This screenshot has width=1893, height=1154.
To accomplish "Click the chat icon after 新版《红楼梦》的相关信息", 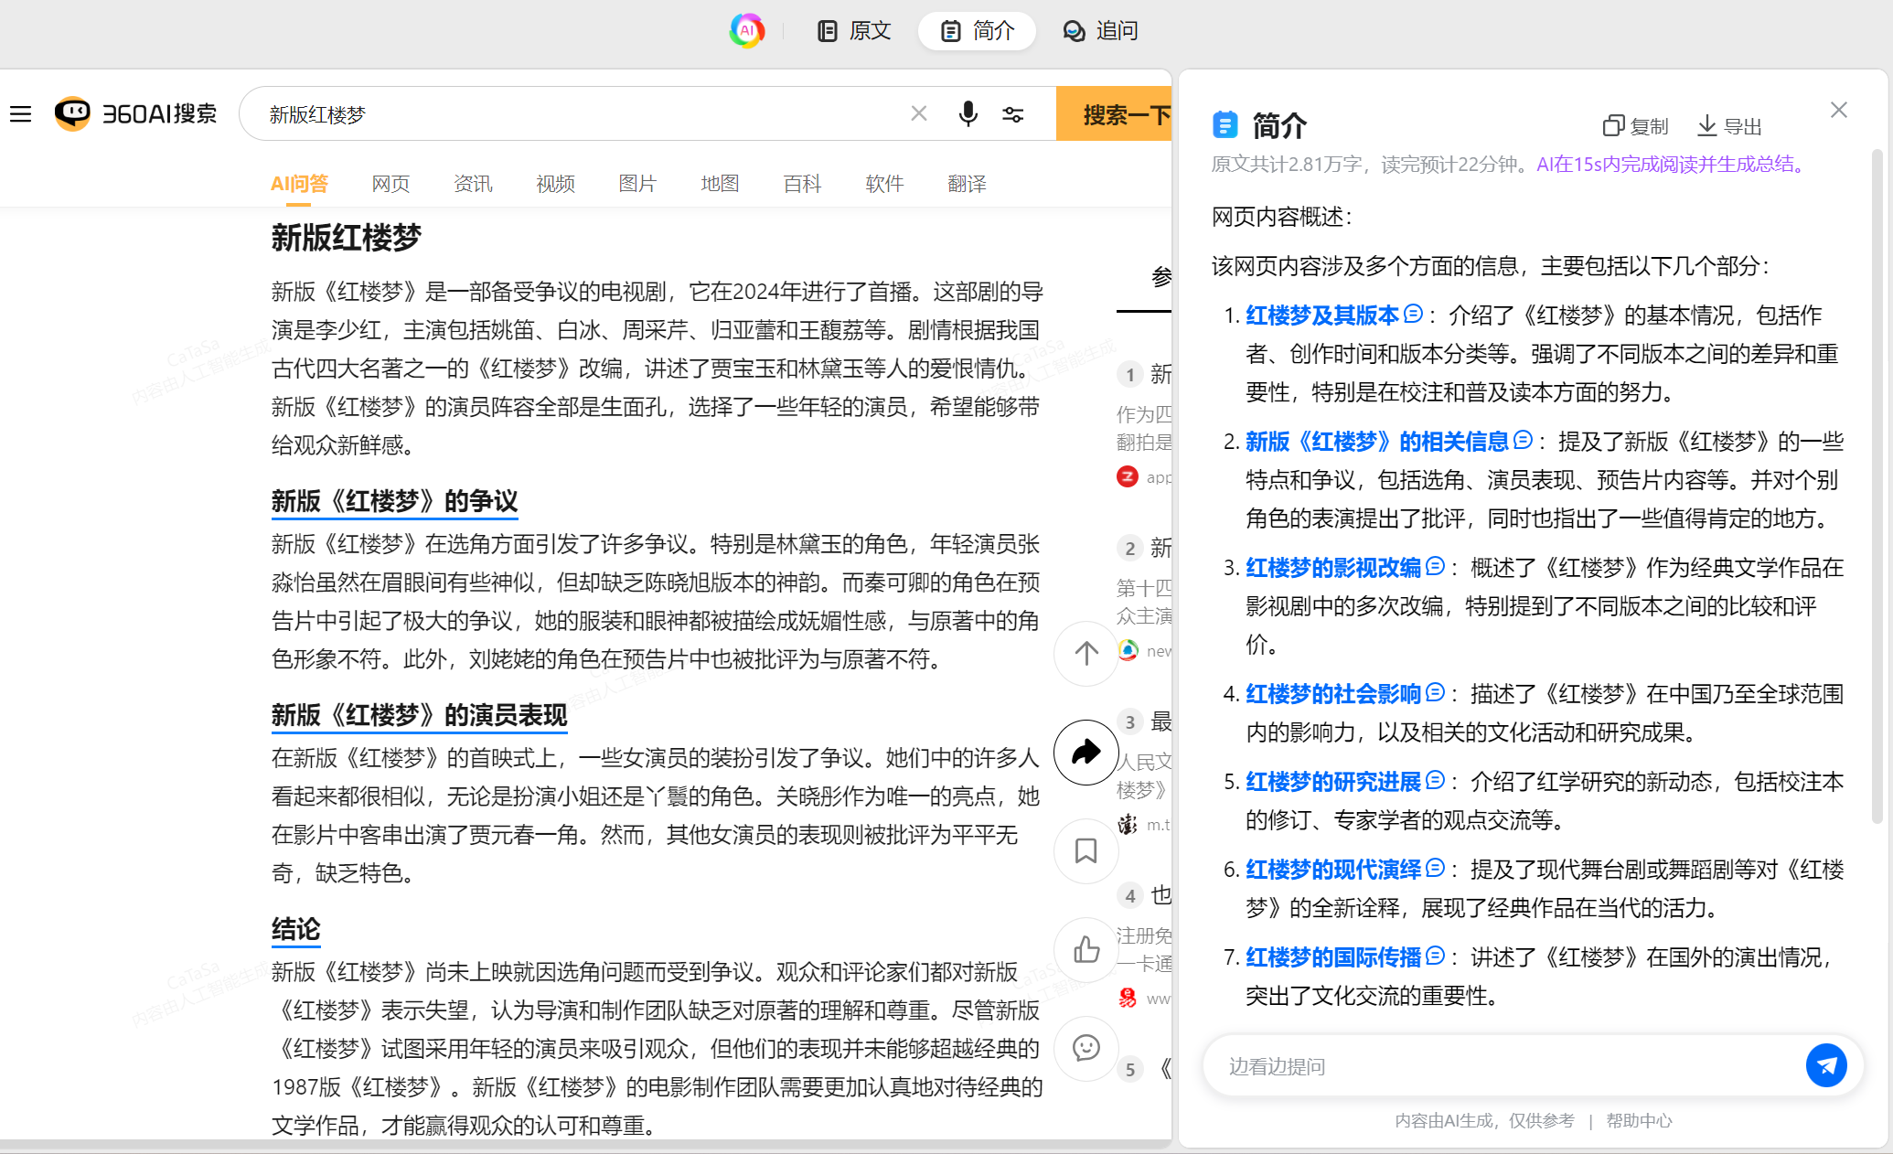I will pyautogui.click(x=1523, y=440).
